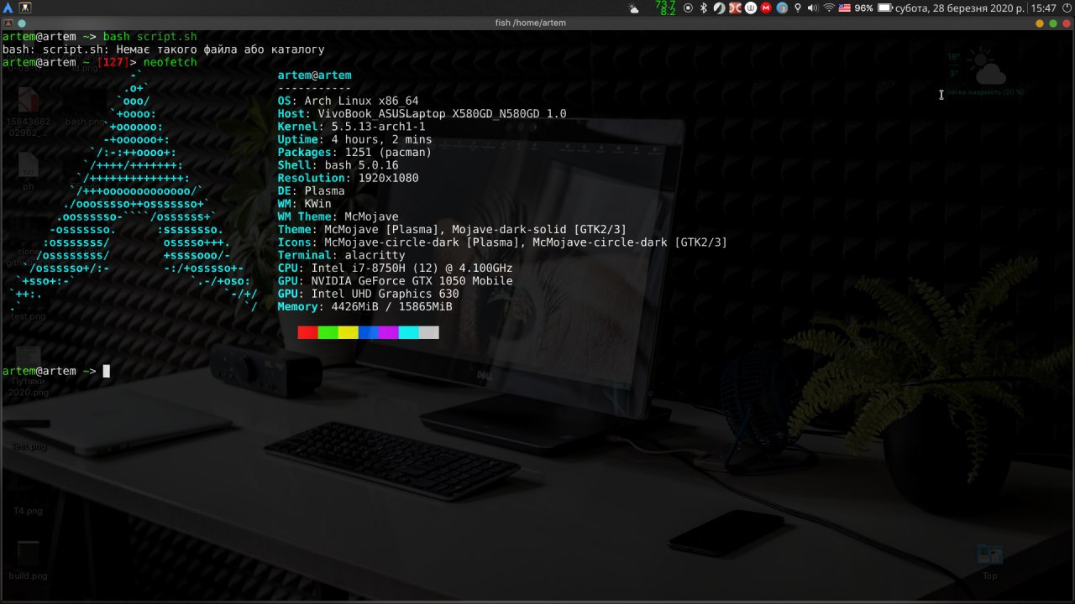Open the Wi-Fi network tray icon
Image resolution: width=1075 pixels, height=604 pixels.
829,8
